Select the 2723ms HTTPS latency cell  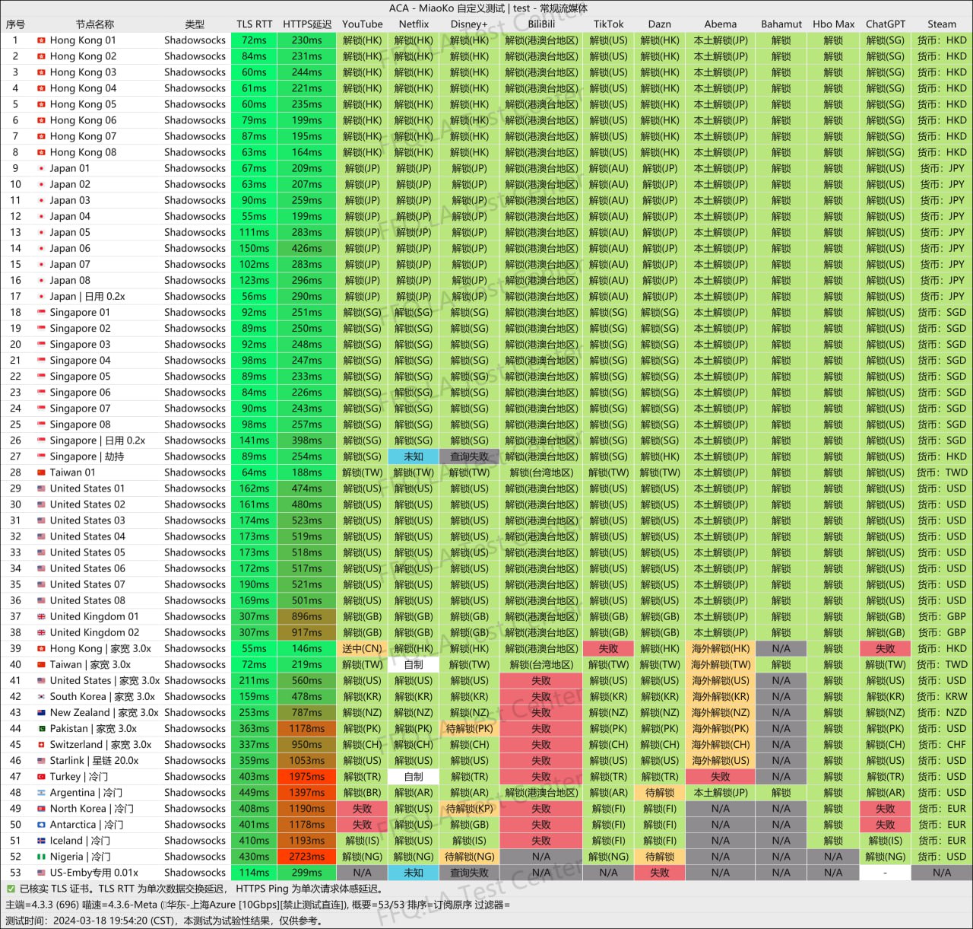pos(307,857)
